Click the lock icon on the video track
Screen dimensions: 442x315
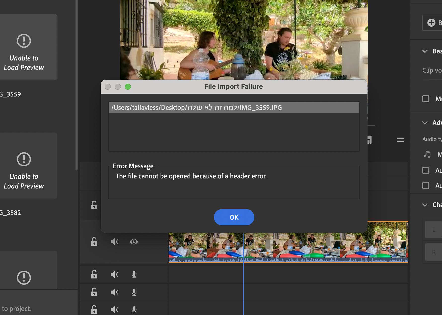coord(94,242)
